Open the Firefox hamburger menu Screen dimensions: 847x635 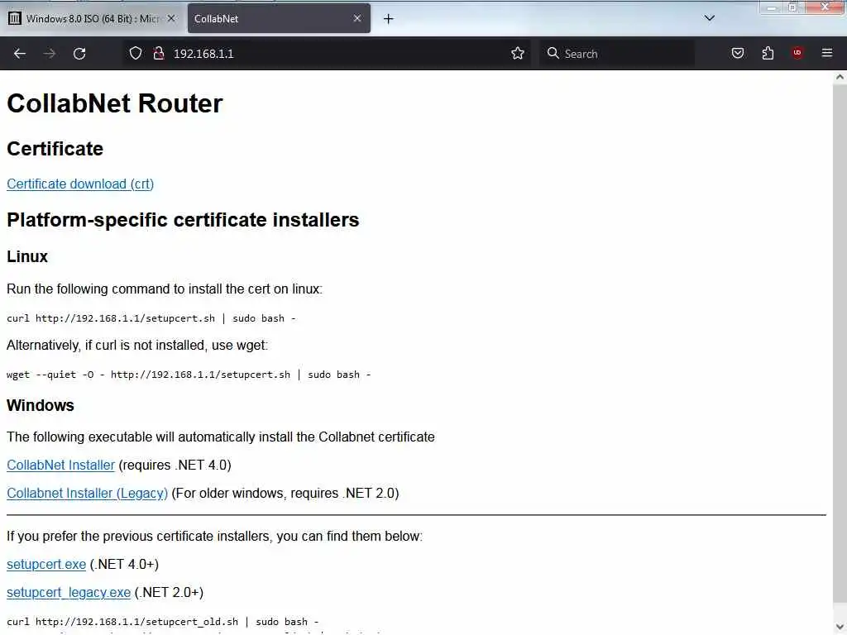(x=827, y=53)
